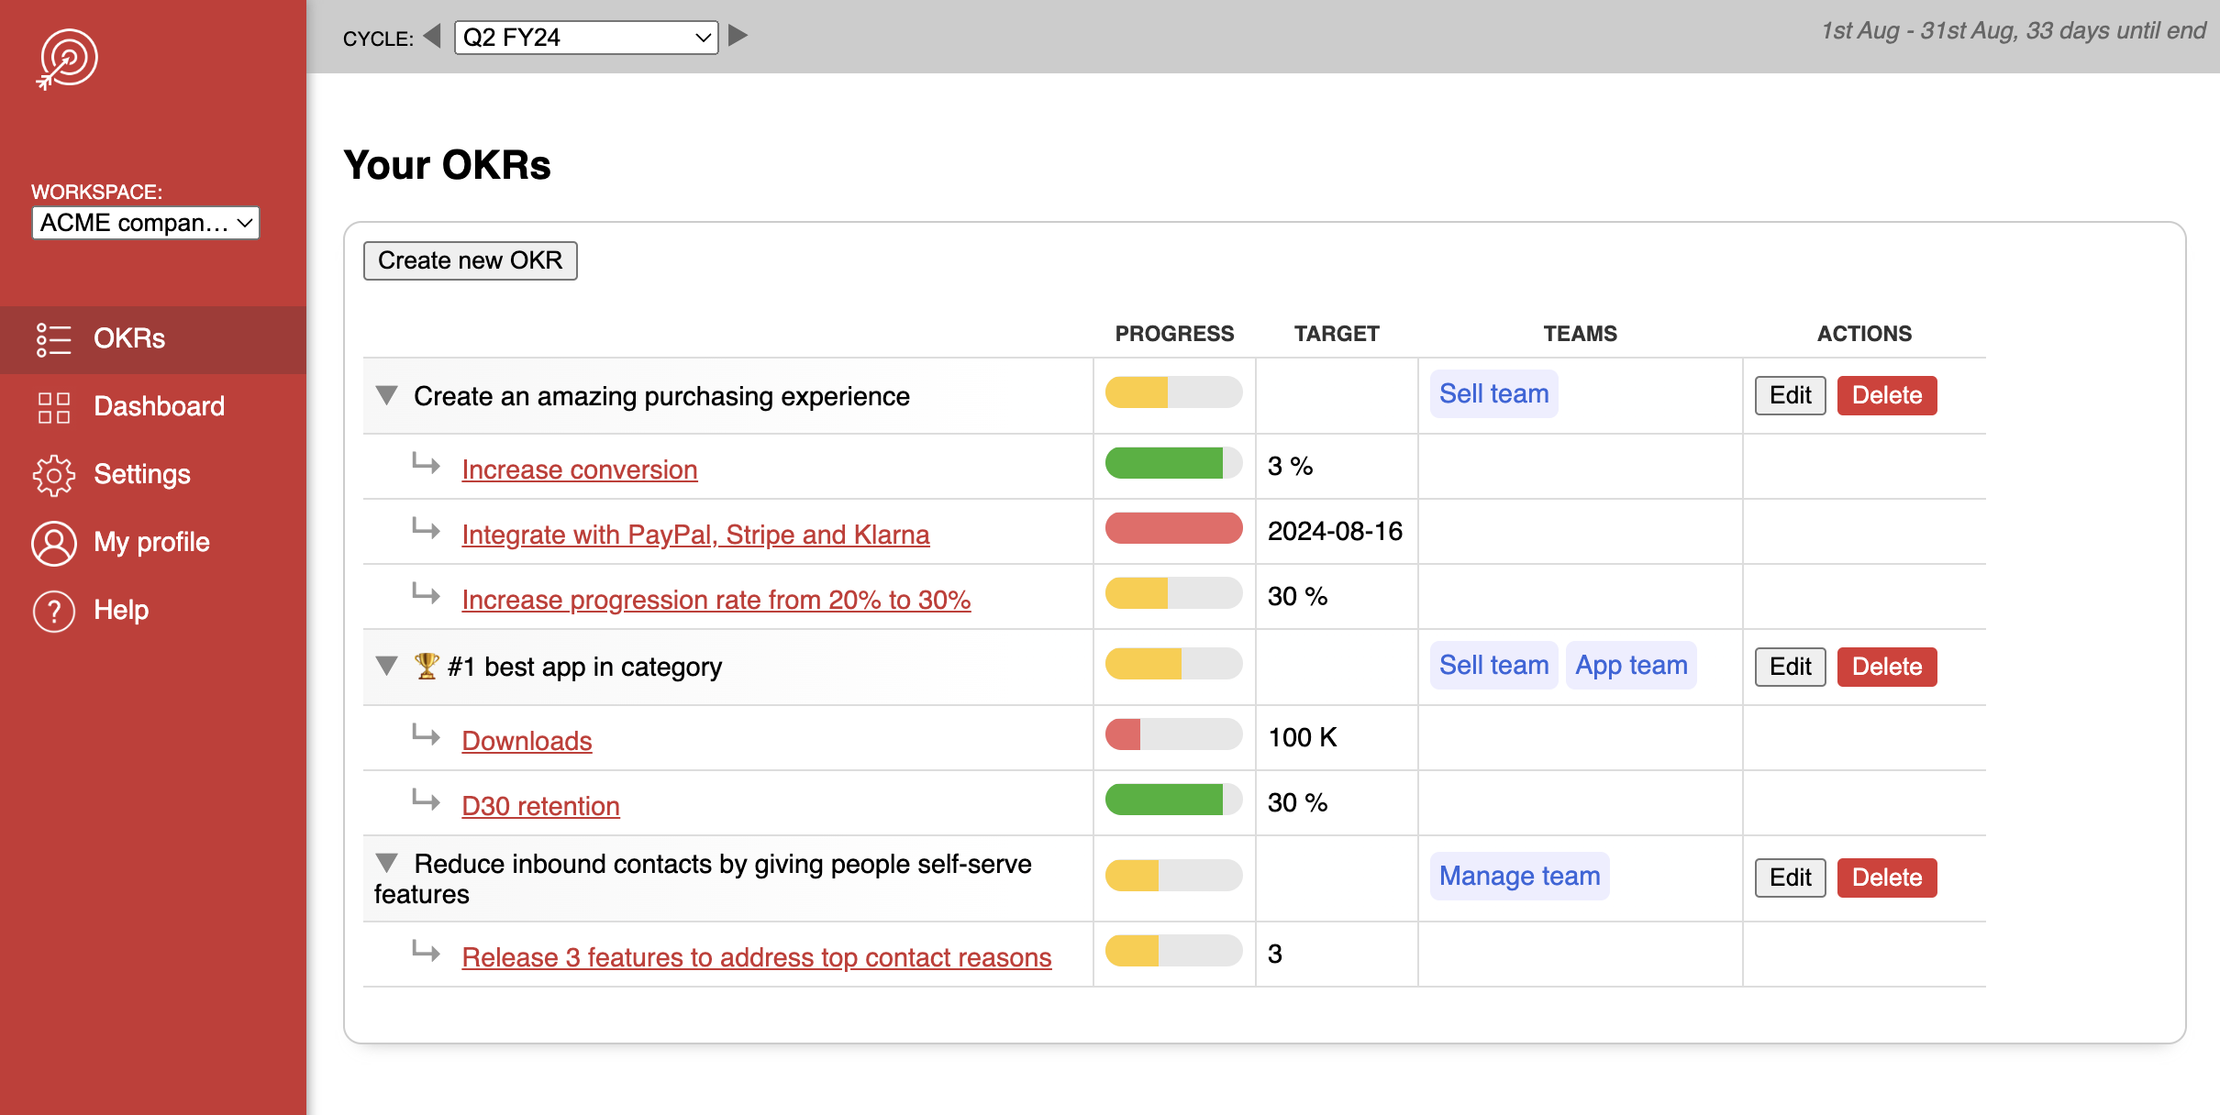Navigate to Dashboard menu item

point(158,407)
